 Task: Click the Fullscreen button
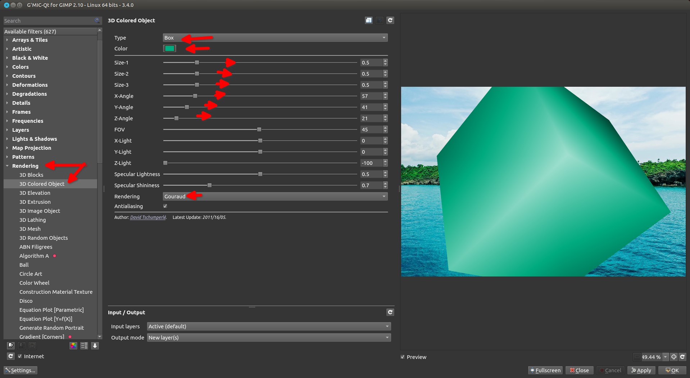pos(545,370)
